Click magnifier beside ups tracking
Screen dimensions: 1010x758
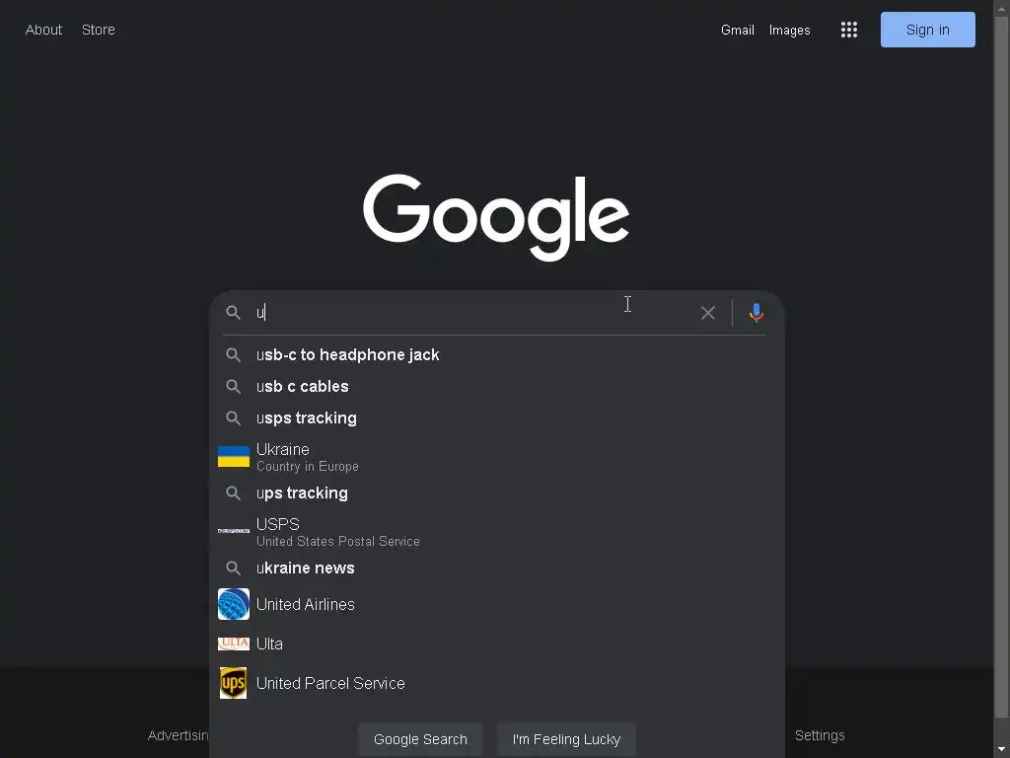pos(233,493)
